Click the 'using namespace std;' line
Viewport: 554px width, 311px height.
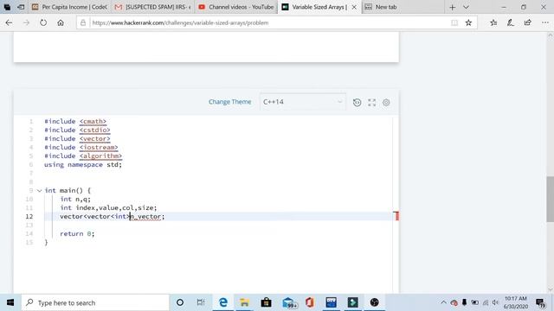coord(83,165)
